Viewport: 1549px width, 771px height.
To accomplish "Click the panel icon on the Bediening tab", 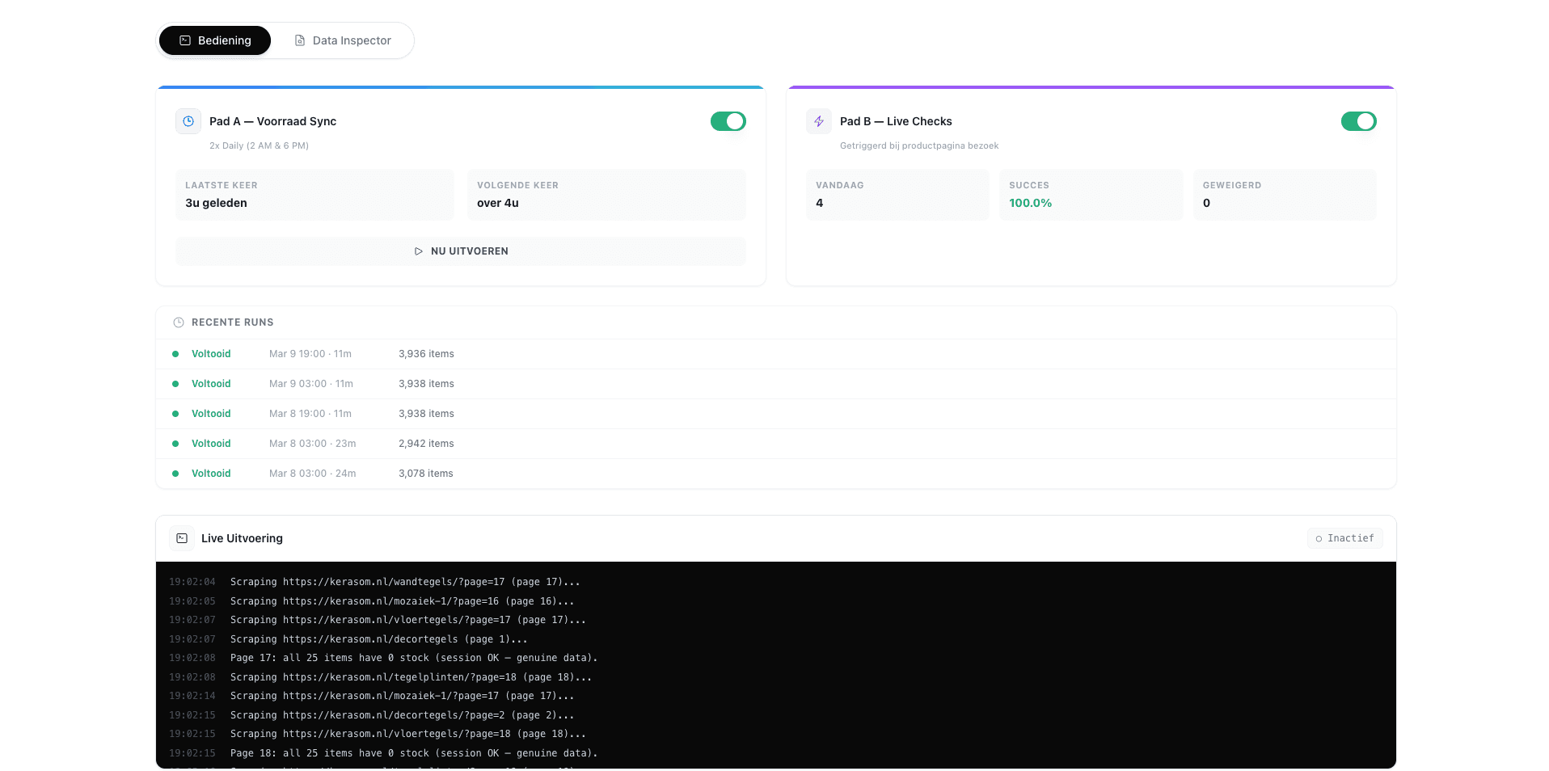I will tap(186, 40).
